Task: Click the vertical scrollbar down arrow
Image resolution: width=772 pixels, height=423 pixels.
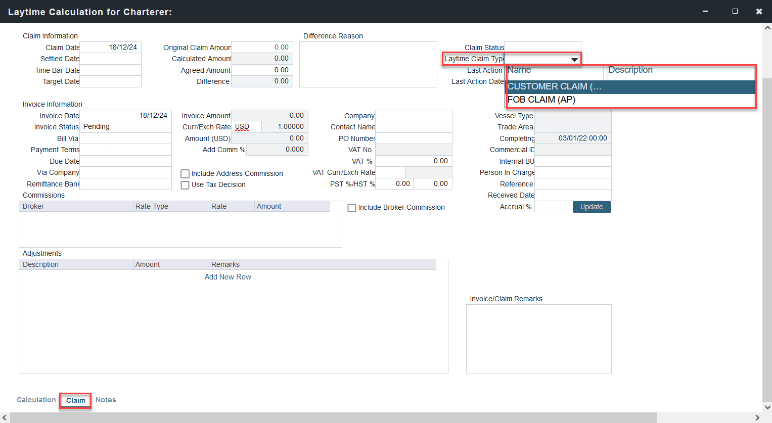Action: pyautogui.click(x=767, y=407)
